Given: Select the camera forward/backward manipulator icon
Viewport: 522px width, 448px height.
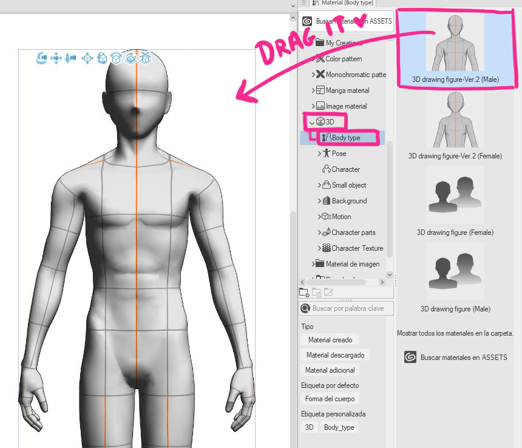Looking at the screenshot, I should (70, 58).
